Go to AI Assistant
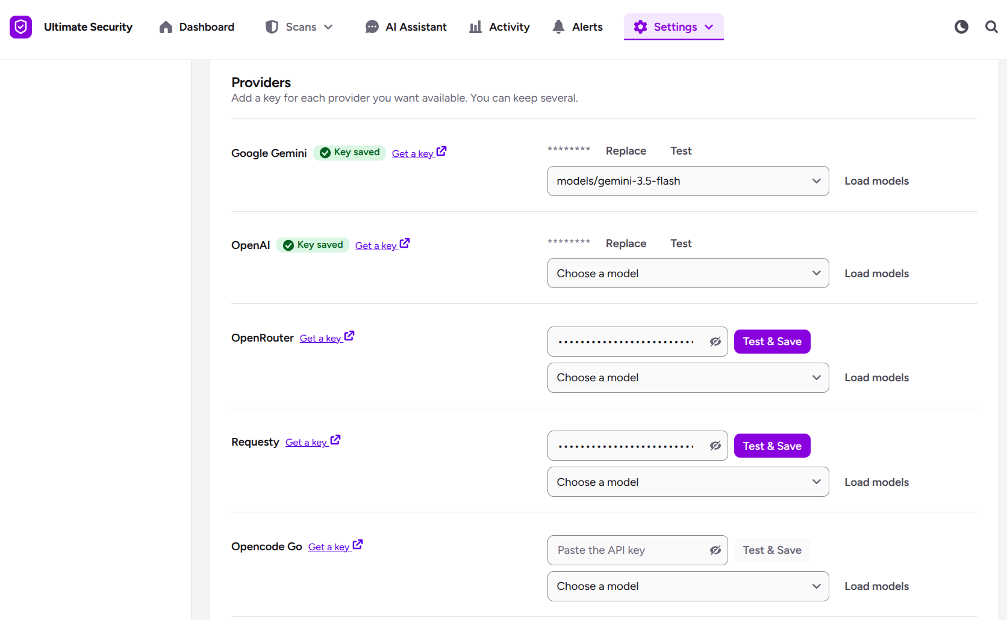 coord(406,27)
